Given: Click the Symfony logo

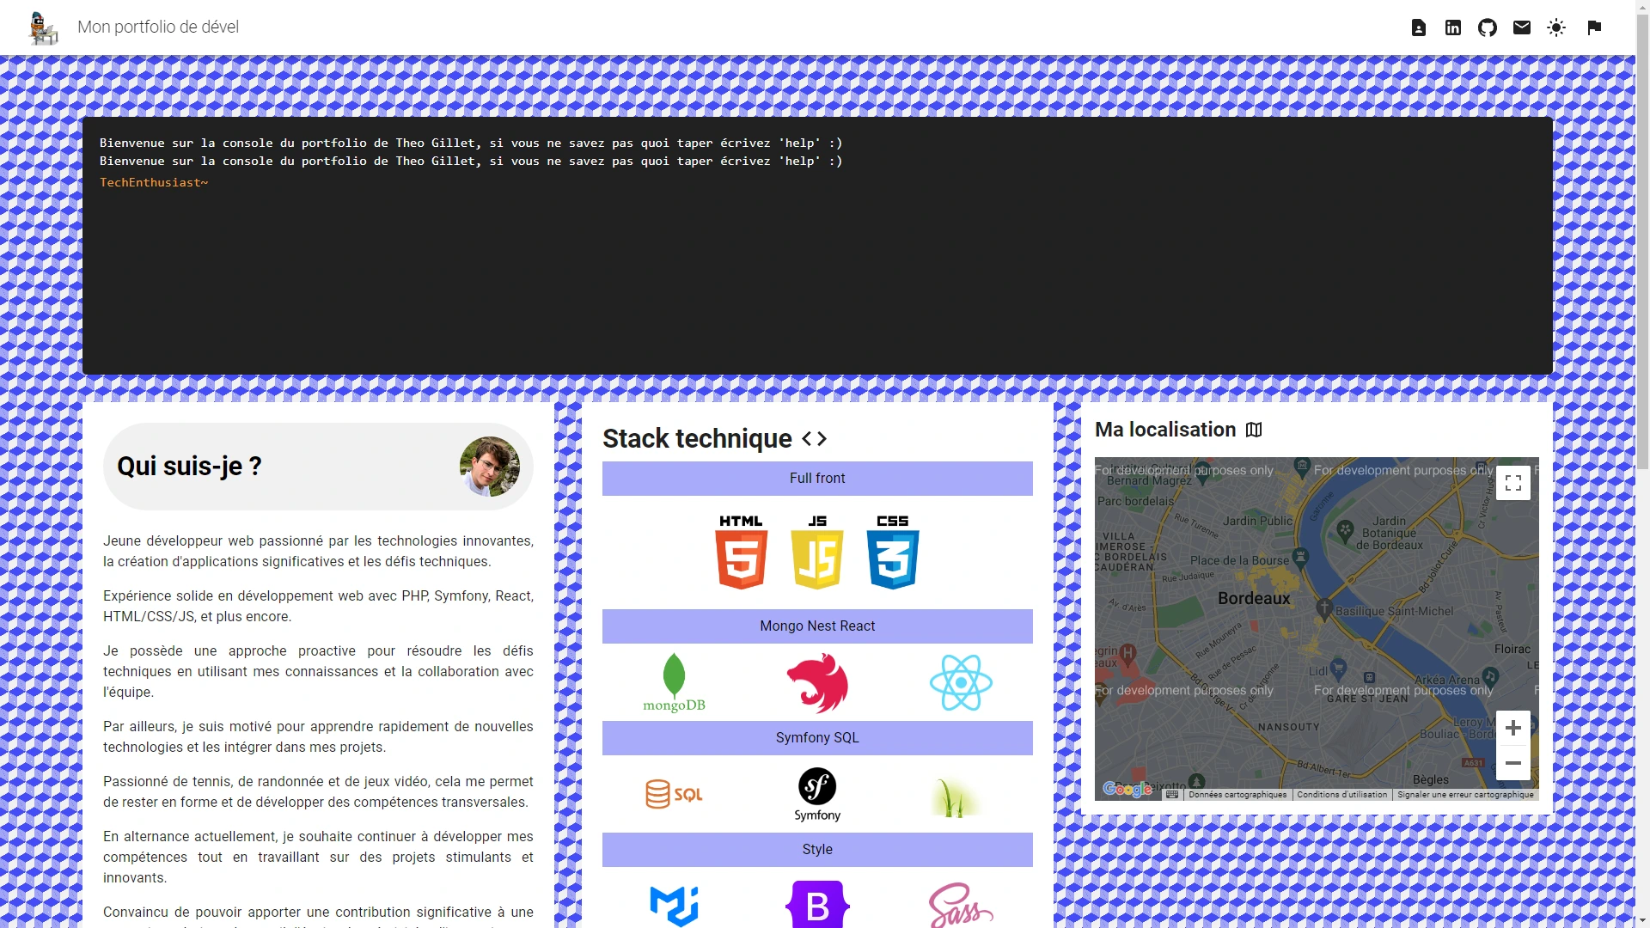Looking at the screenshot, I should [x=817, y=794].
